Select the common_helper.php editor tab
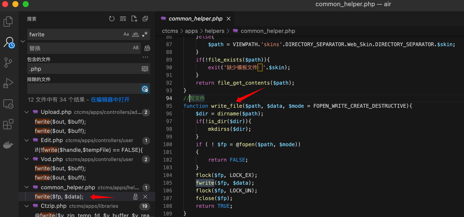 [195, 19]
